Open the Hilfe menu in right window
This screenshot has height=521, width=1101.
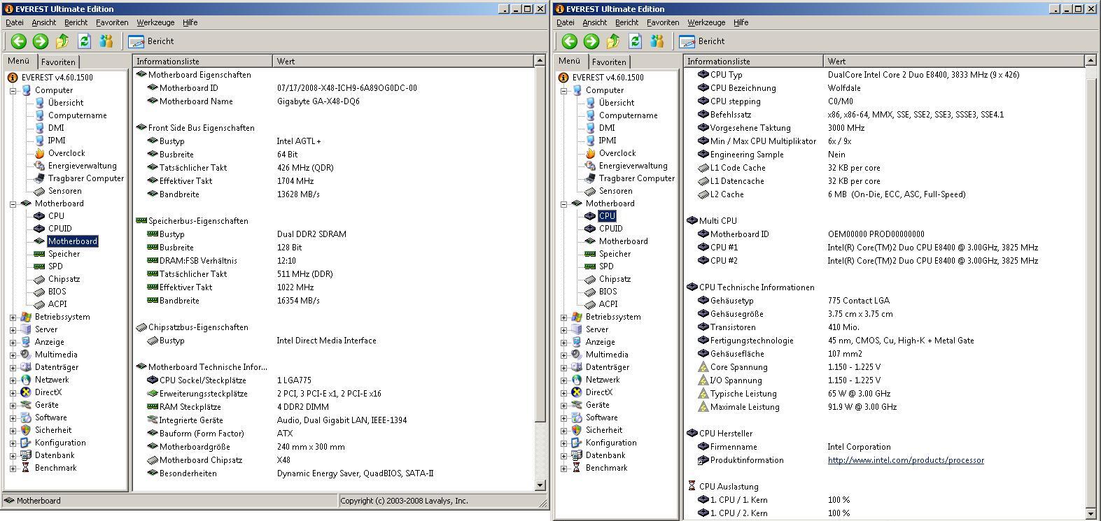(x=741, y=22)
